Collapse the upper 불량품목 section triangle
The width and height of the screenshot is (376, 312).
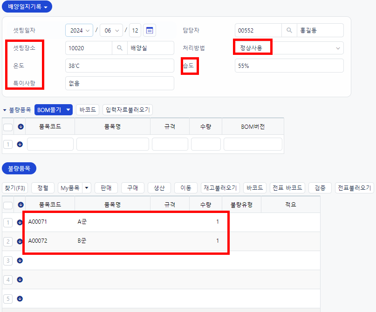pyautogui.click(x=5, y=110)
